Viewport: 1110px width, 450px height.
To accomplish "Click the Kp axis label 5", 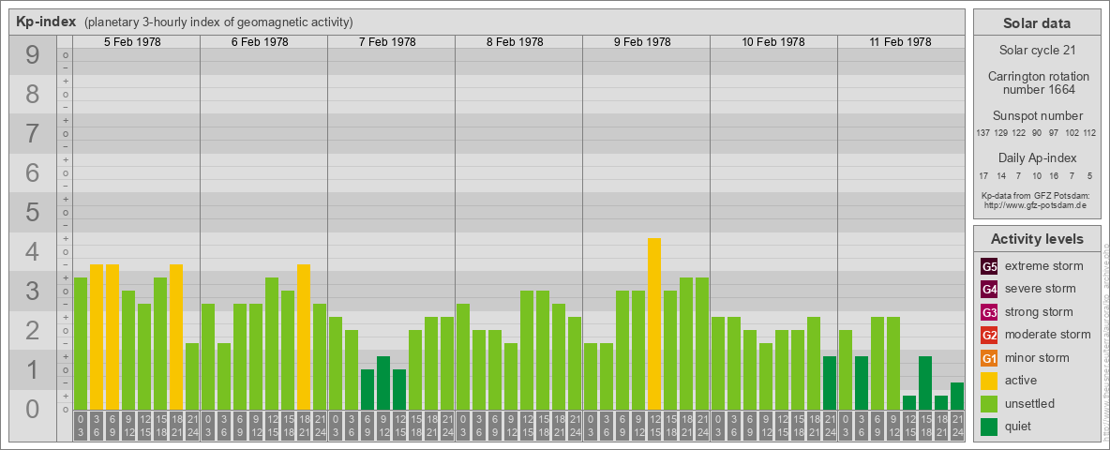I will (33, 212).
